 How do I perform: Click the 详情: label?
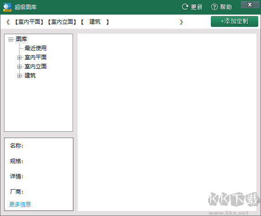click(x=16, y=176)
